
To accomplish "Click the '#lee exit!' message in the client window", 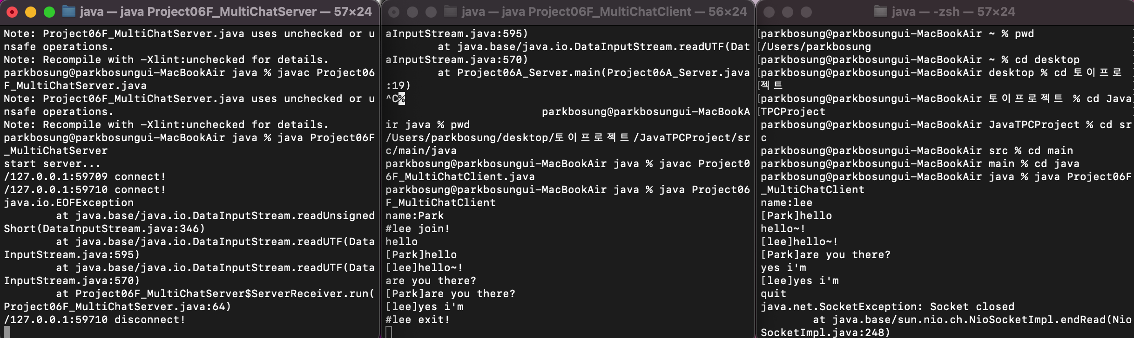I will tap(418, 319).
